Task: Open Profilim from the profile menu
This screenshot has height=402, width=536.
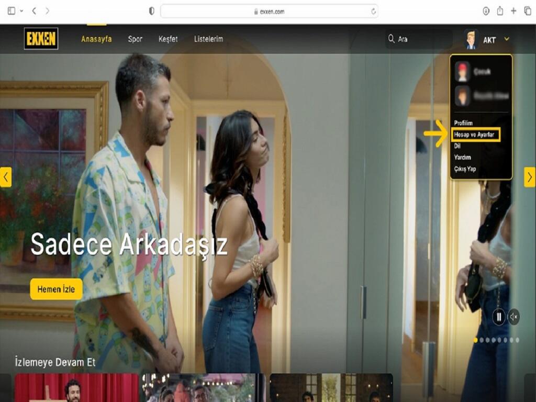Action: pos(463,123)
